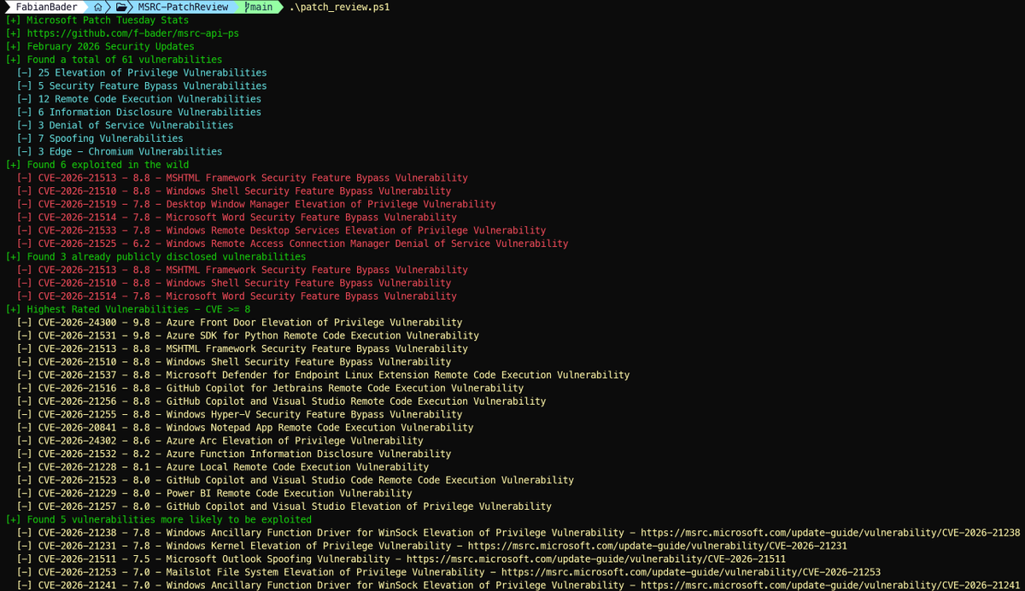Open the msrc.microsoft.com URL for CVE-2026-21231

coord(658,545)
